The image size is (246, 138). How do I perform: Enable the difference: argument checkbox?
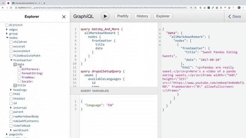(19, 69)
